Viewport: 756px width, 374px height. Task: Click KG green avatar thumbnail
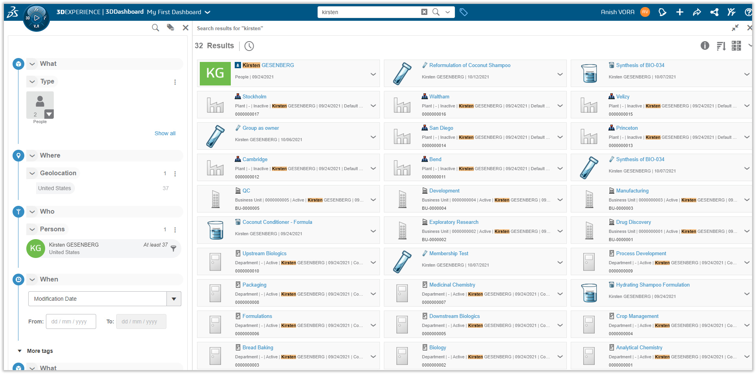click(x=215, y=73)
